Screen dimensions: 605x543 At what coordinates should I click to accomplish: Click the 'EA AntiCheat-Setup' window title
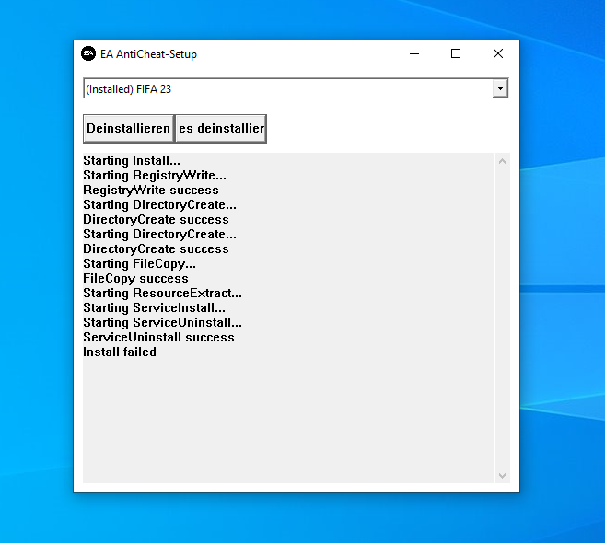click(x=148, y=54)
